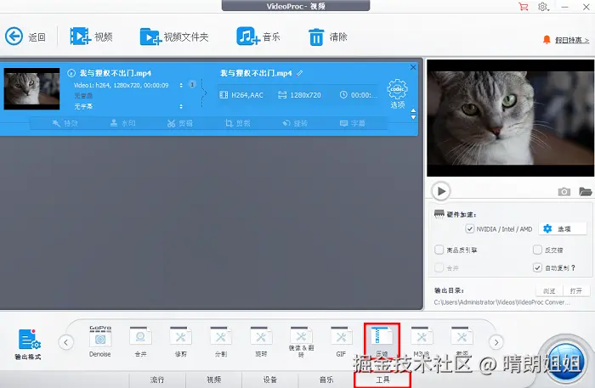Viewport: 595px width, 388px height.
Task: Click the help question mark beside 自动复制
Action: pos(573,268)
